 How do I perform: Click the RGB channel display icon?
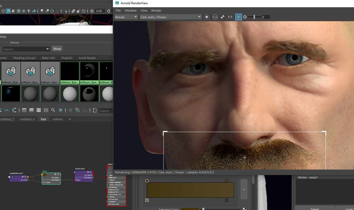click(215, 17)
